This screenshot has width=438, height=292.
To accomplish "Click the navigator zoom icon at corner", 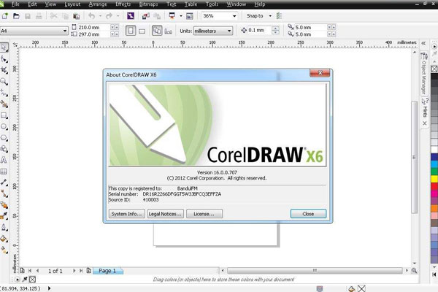I will coord(414,271).
